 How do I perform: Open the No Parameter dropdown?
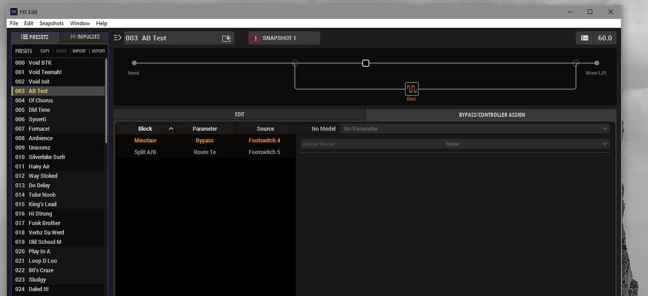click(x=475, y=129)
